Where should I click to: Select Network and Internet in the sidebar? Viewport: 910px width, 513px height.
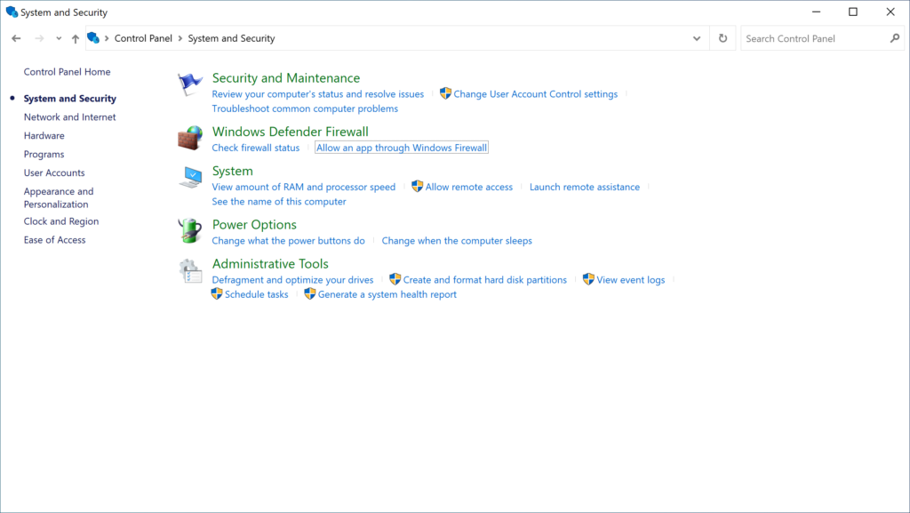(69, 116)
